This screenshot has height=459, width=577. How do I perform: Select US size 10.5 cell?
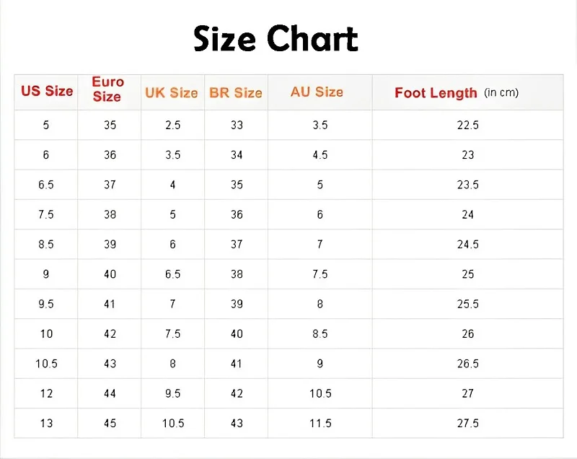[46, 364]
